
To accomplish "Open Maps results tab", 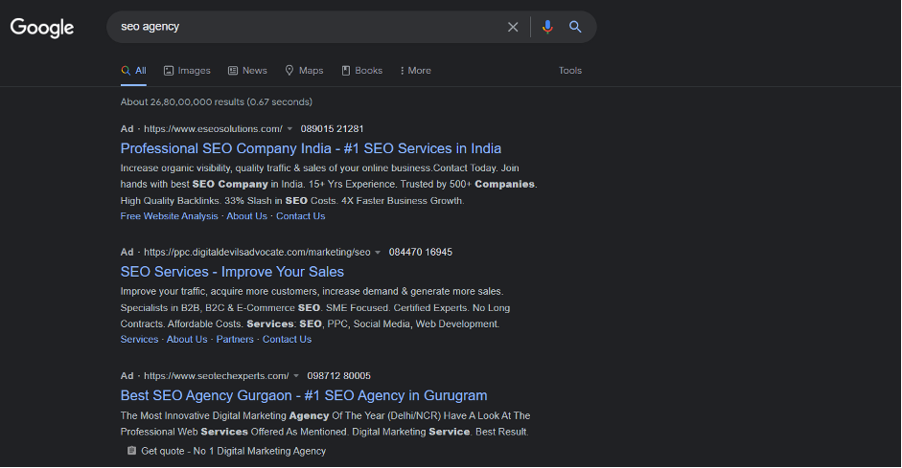I will [304, 71].
